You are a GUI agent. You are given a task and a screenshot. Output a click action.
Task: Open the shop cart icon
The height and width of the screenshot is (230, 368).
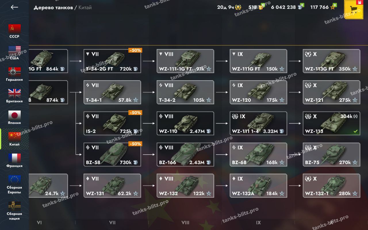[x=354, y=10]
